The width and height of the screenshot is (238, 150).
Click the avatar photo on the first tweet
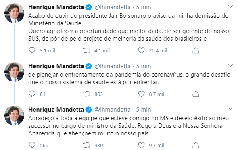pyautogui.click(x=14, y=13)
